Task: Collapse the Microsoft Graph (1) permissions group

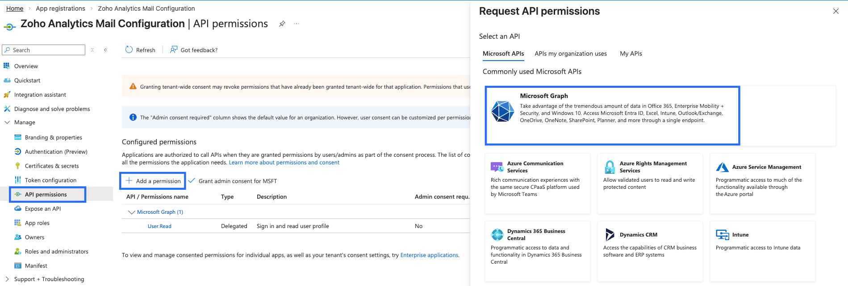Action: point(131,212)
